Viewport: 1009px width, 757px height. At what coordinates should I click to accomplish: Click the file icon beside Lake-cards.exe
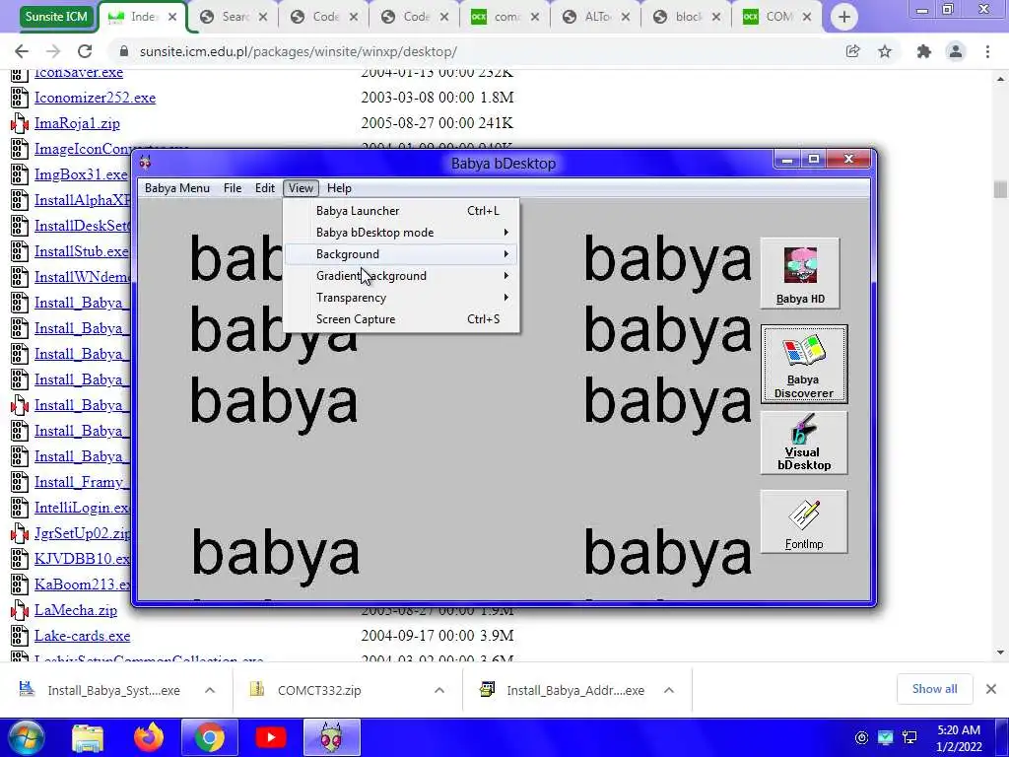20,636
